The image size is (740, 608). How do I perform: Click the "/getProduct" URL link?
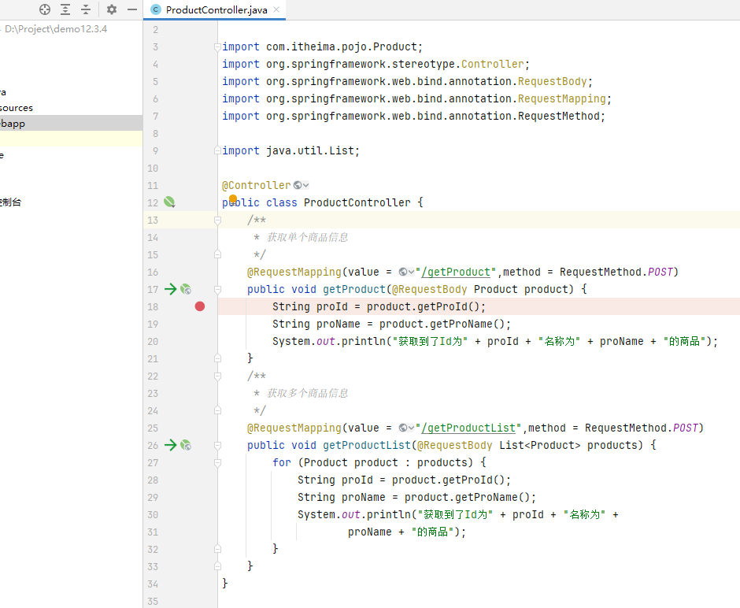coord(457,272)
